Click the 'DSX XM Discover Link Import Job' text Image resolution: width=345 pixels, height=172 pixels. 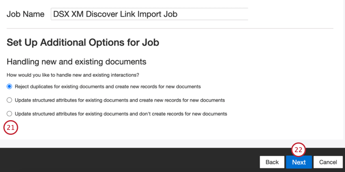pos(116,14)
